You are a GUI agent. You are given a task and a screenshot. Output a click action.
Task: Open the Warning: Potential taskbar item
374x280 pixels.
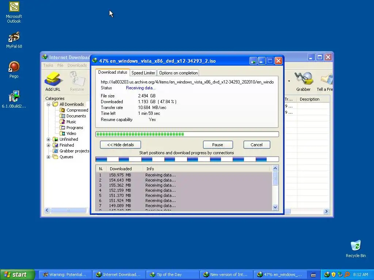point(65,275)
